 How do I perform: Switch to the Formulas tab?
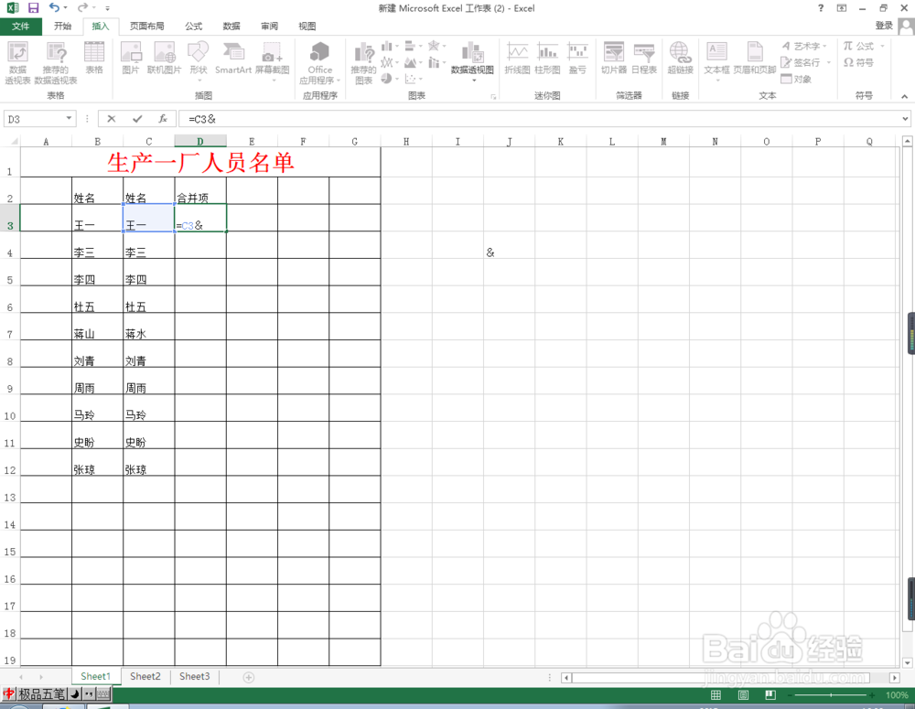(194, 27)
